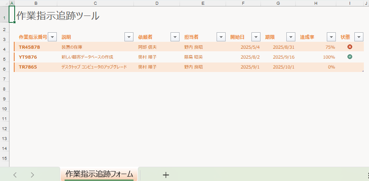Screen dimensions: 369x181
Task: Expand the 達成率 filter dropdown
Action: pos(331,37)
